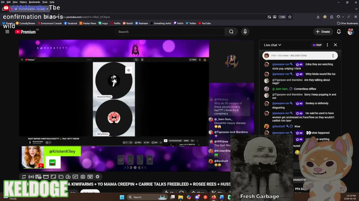Open the Firefox extensions puzzle icon

(x=332, y=17)
